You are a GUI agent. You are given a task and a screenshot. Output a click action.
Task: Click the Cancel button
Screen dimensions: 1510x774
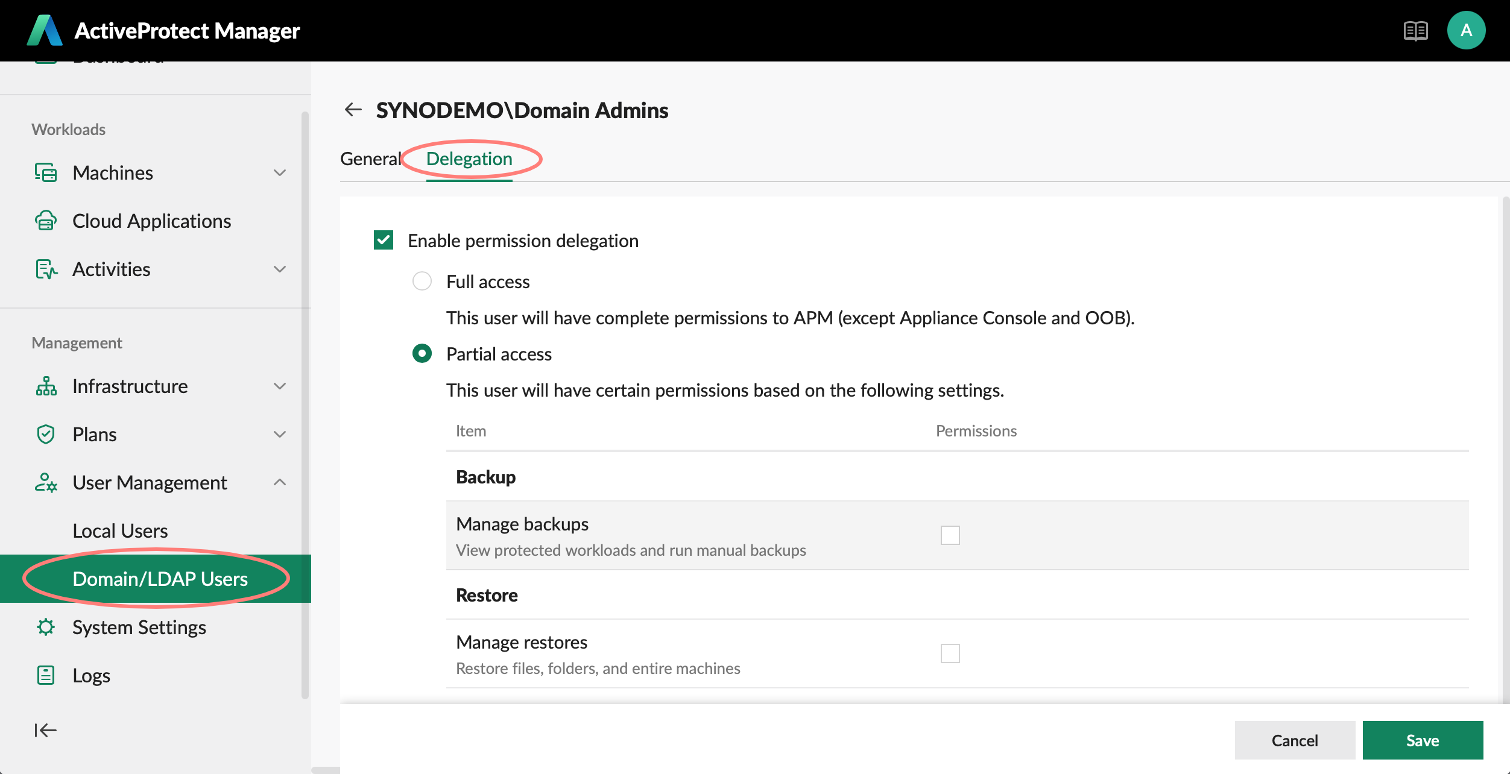click(x=1295, y=740)
